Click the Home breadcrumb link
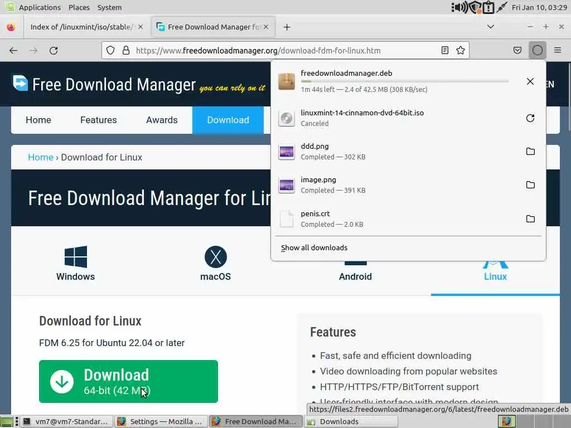This screenshot has height=428, width=571. (x=40, y=157)
